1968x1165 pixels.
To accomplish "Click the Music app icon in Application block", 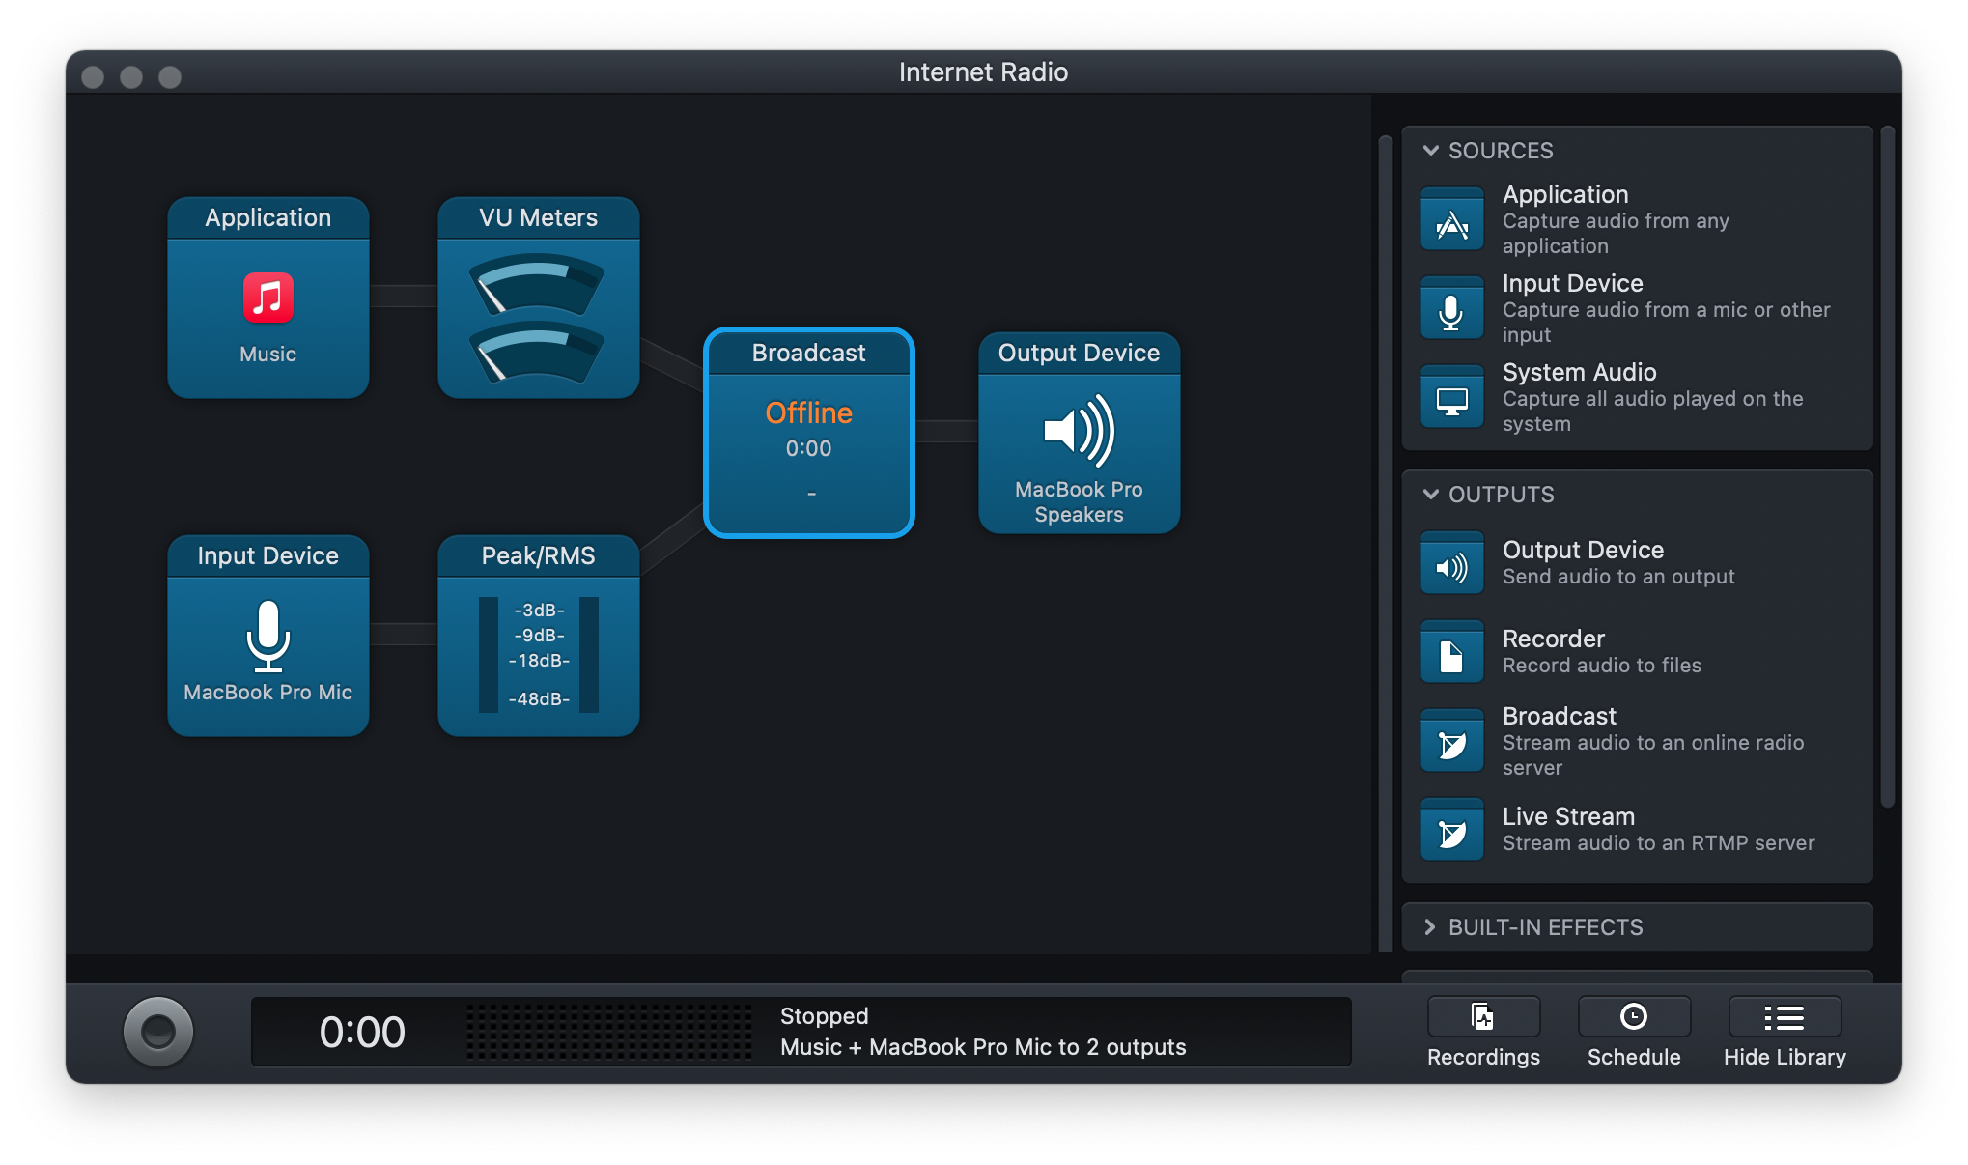I will (x=267, y=298).
